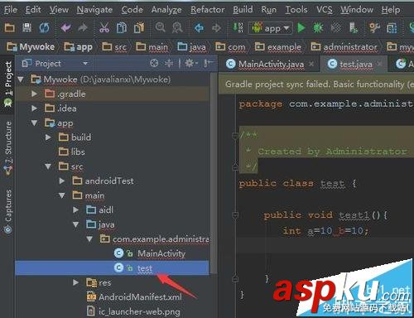Replace toolbar icon
Viewport: 414px width, 318px height.
(x=177, y=27)
